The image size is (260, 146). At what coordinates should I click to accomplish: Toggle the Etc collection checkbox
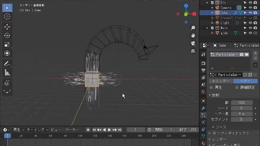click(212, 2)
